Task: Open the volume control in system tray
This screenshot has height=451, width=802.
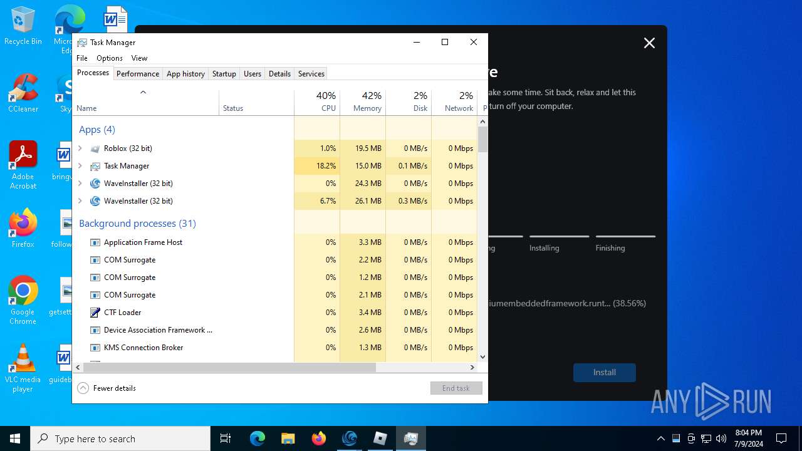Action: pyautogui.click(x=721, y=438)
